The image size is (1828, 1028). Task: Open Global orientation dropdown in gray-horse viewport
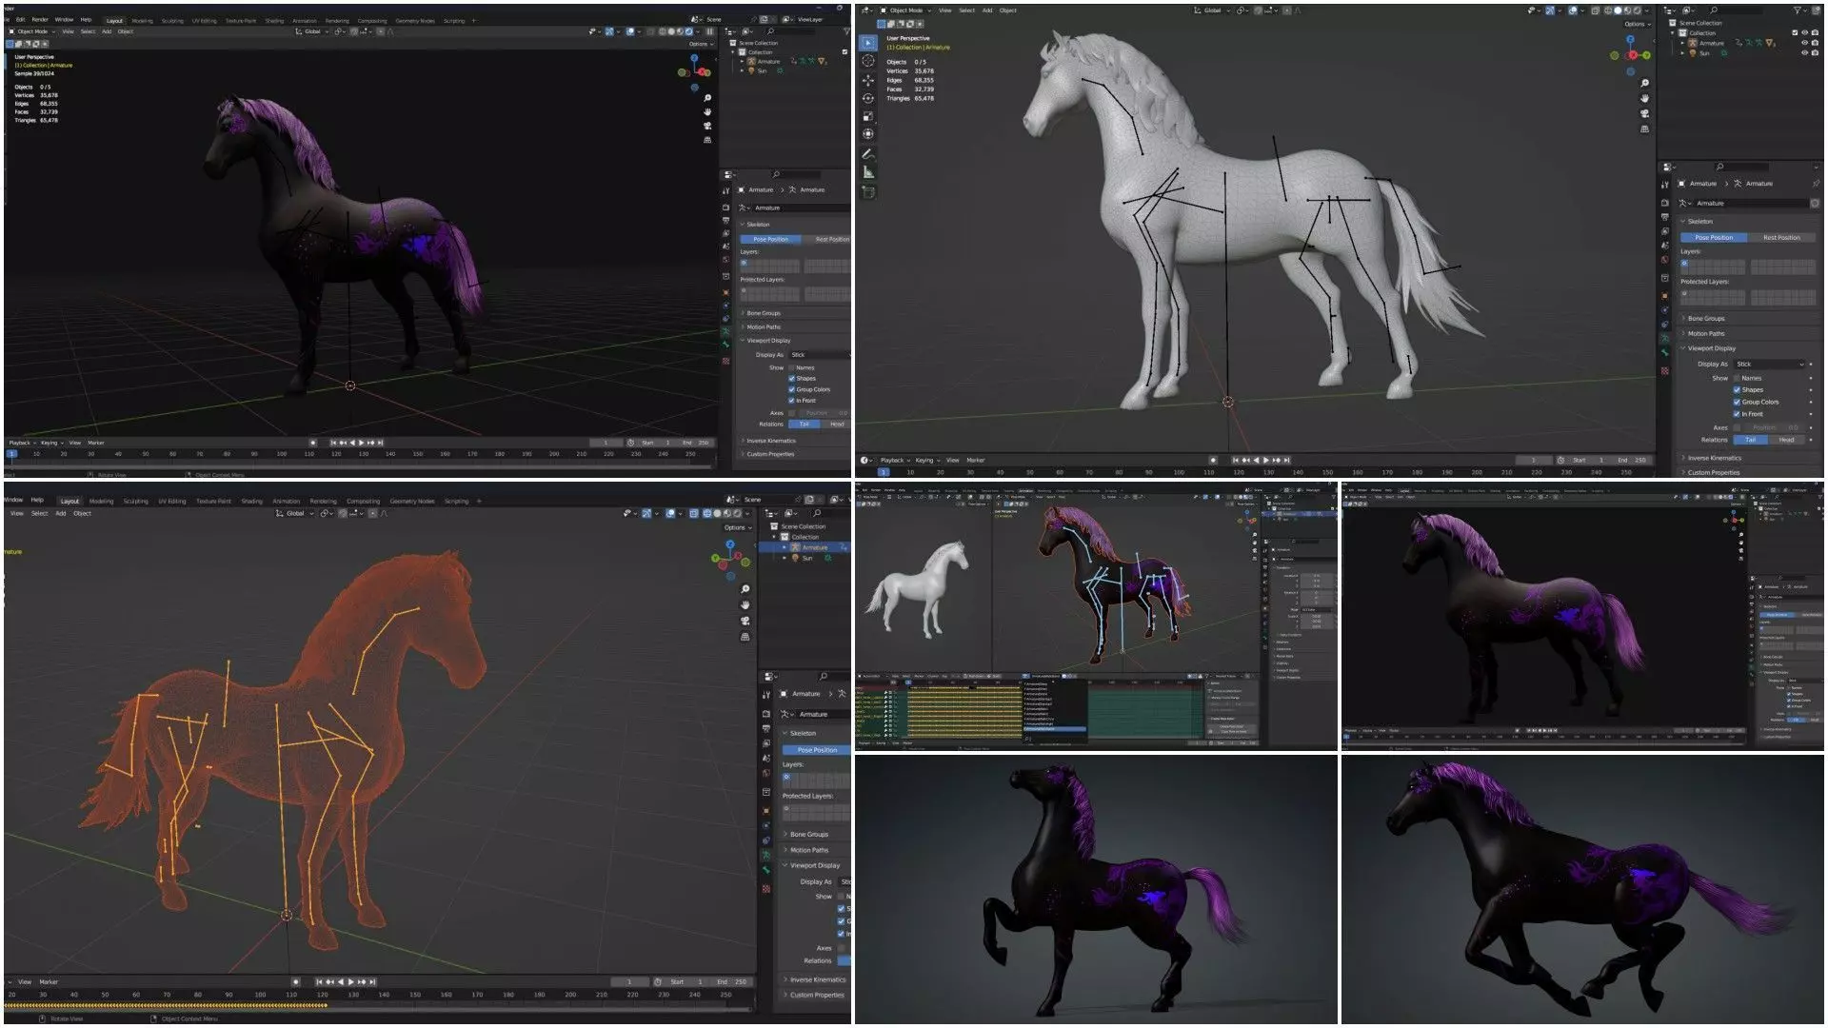coord(1214,10)
